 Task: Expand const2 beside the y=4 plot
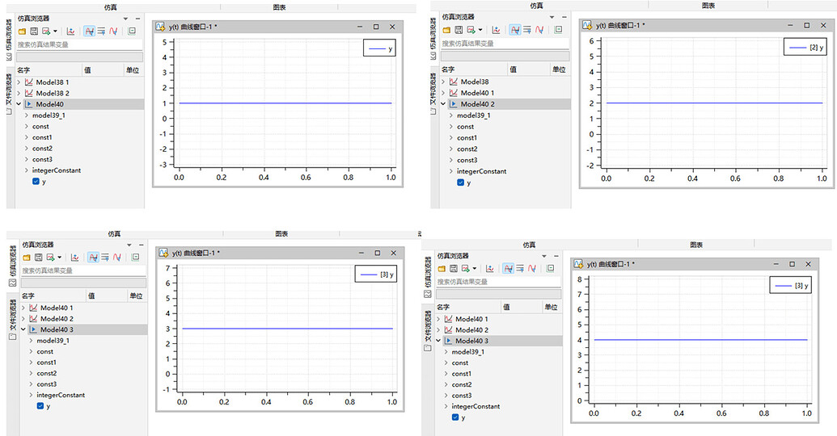click(446, 384)
